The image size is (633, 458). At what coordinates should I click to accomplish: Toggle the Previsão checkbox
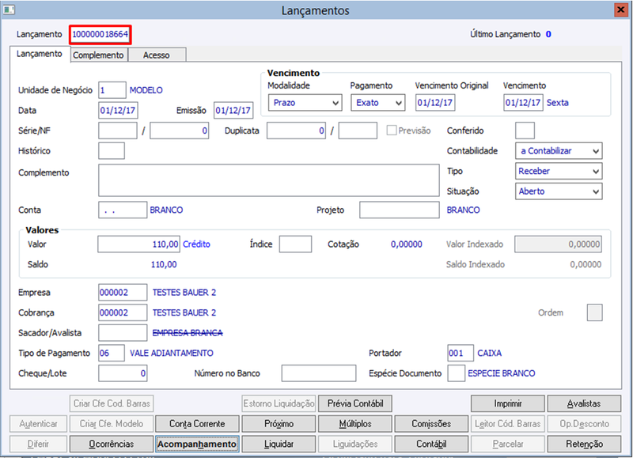click(x=391, y=131)
